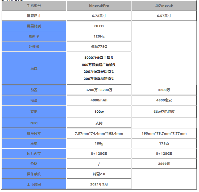The width and height of the screenshot is (199, 192).
Task: Select the blue NFC row label
Action: [x=34, y=123]
